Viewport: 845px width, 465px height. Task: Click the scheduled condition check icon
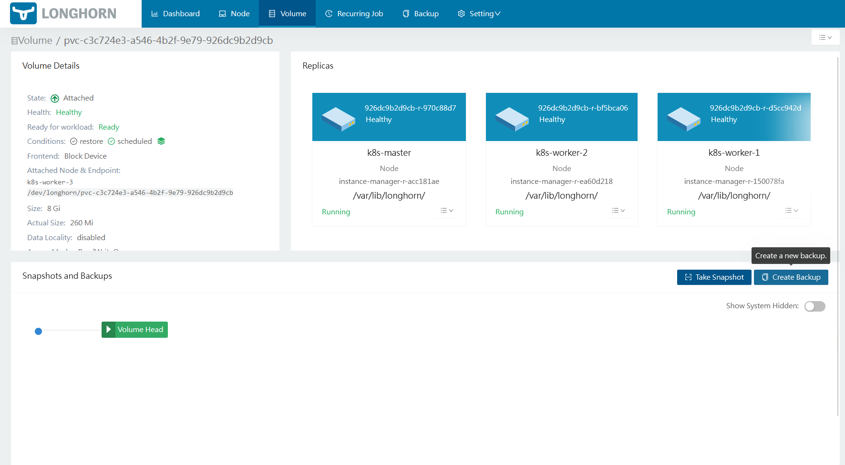(111, 142)
